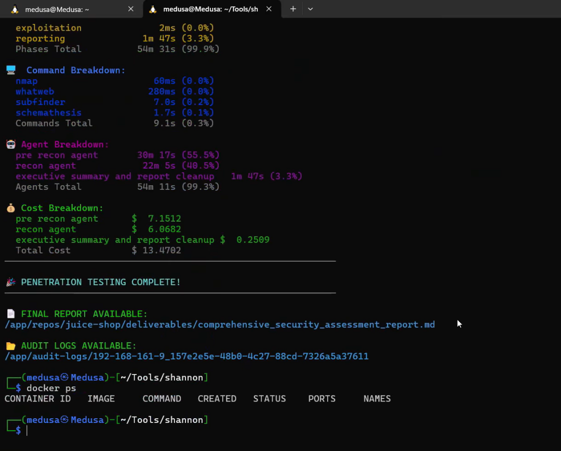Click the '$ 13.4702' total value
The image size is (561, 451).
[x=156, y=250]
